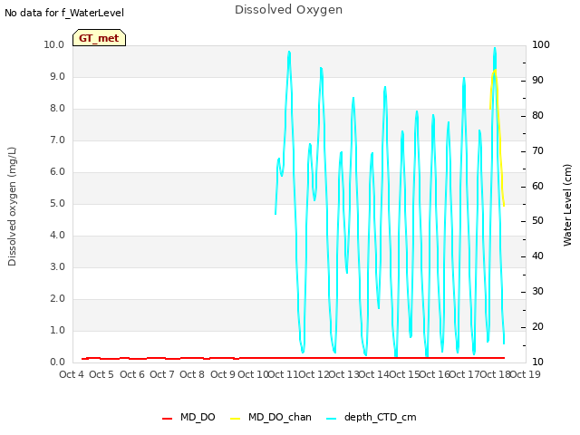This screenshot has height=435, width=580.
Task: Click the 30 right axis value
Action: click(537, 292)
